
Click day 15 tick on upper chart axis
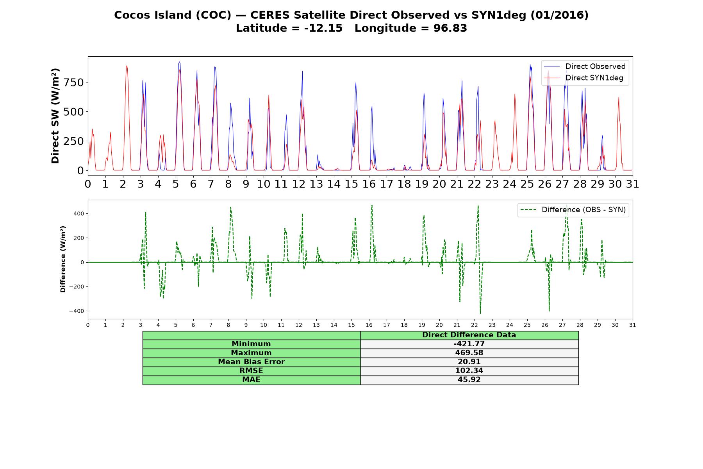[351, 184]
